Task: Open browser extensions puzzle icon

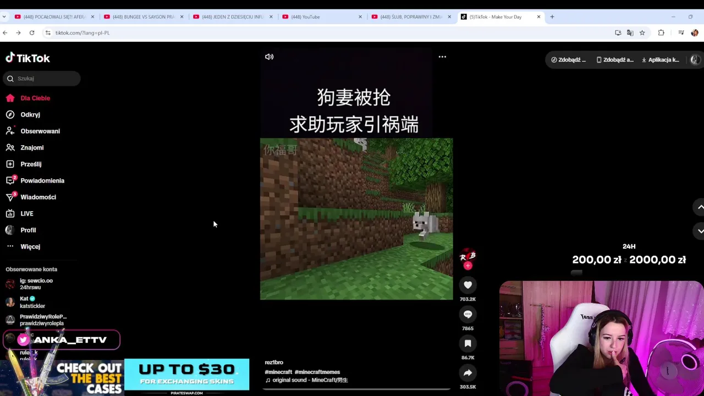Action: (661, 33)
